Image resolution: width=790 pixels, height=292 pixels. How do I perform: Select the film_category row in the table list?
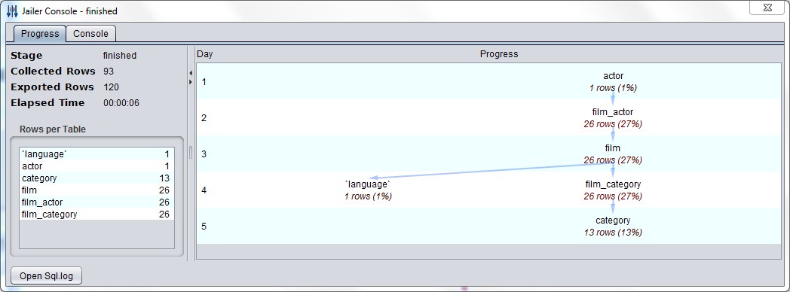(96, 214)
